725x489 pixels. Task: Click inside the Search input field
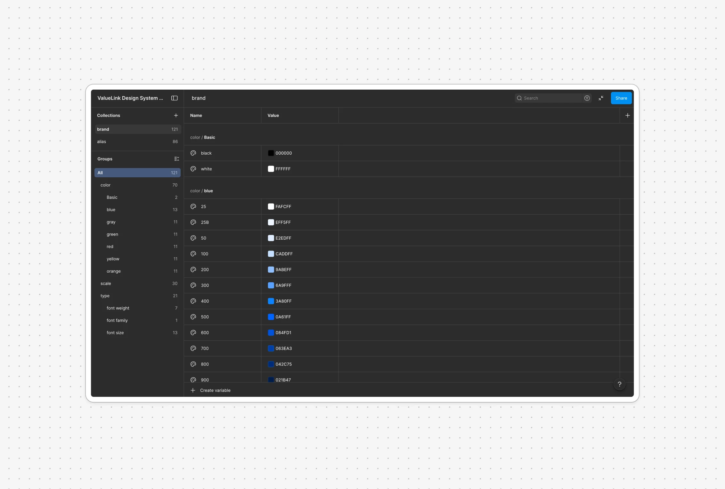pyautogui.click(x=551, y=98)
